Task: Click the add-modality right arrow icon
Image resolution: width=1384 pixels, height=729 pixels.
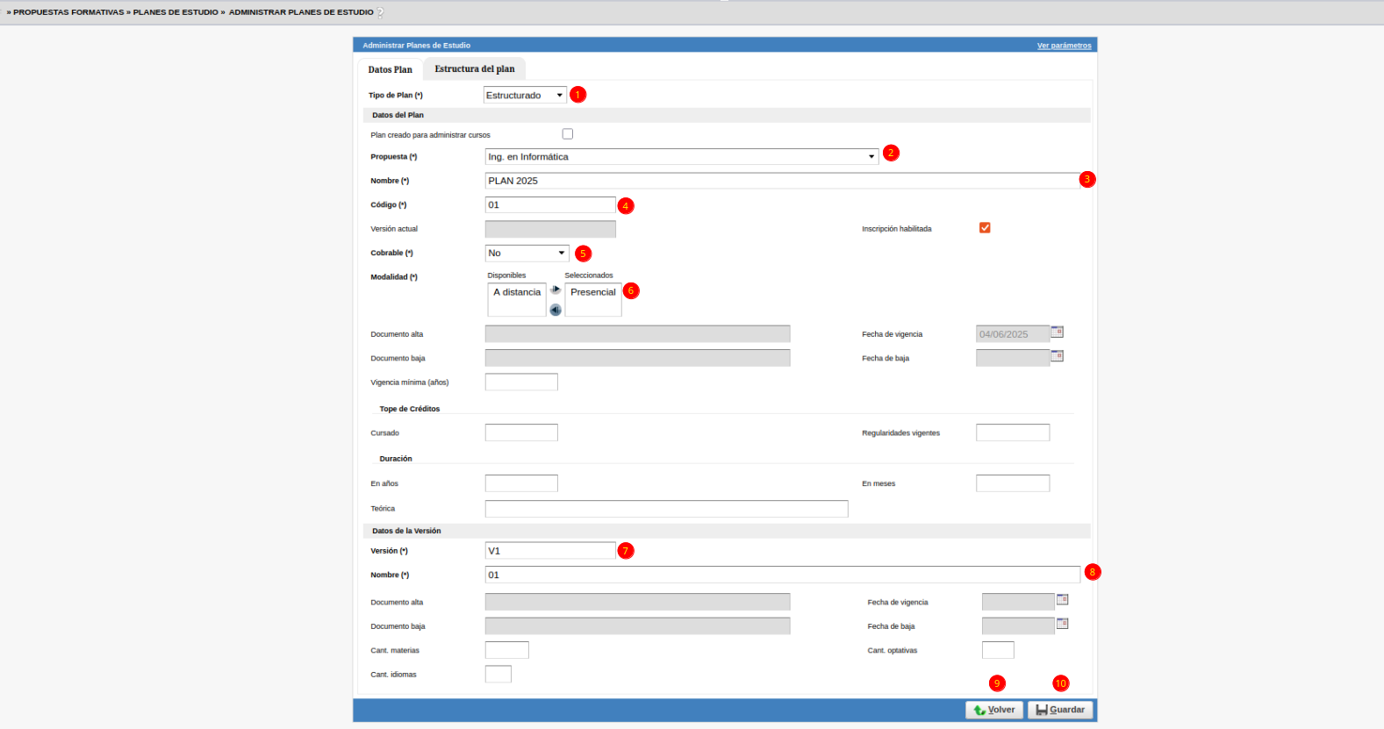Action: point(555,289)
